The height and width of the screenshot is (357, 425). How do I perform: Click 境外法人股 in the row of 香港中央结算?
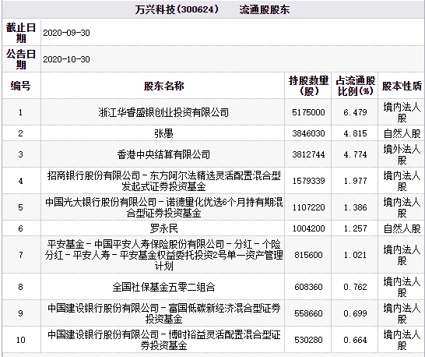(x=402, y=154)
